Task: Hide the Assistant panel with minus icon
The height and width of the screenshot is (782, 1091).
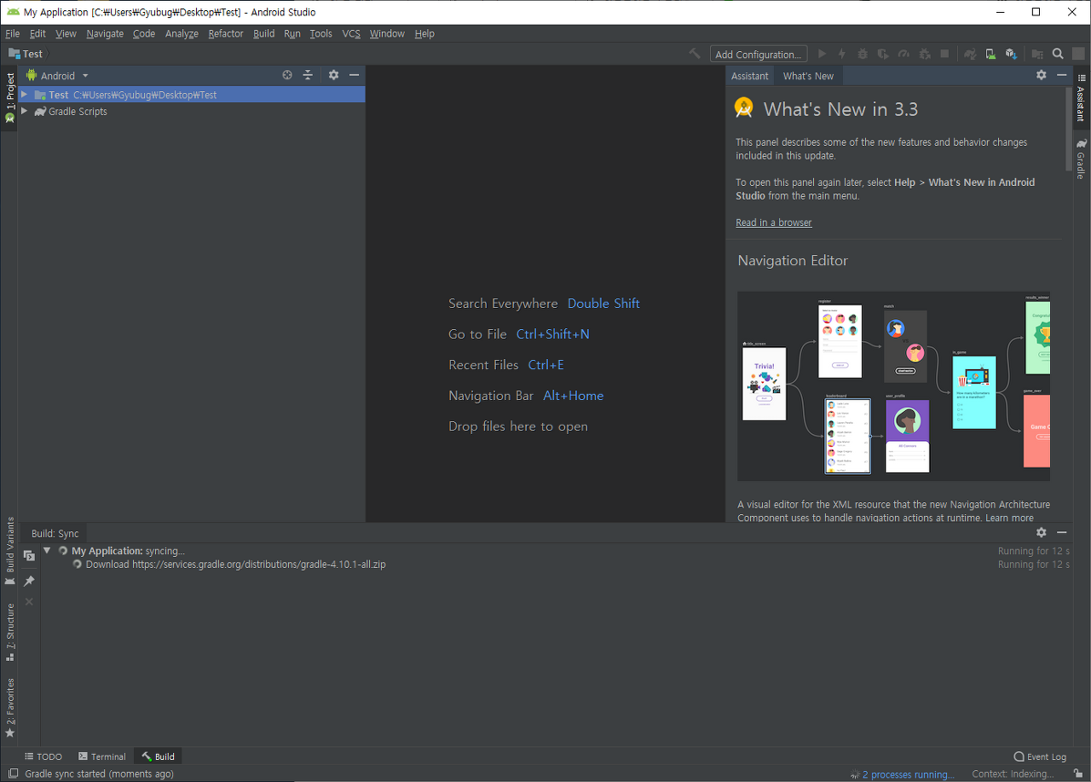Action: click(1061, 75)
